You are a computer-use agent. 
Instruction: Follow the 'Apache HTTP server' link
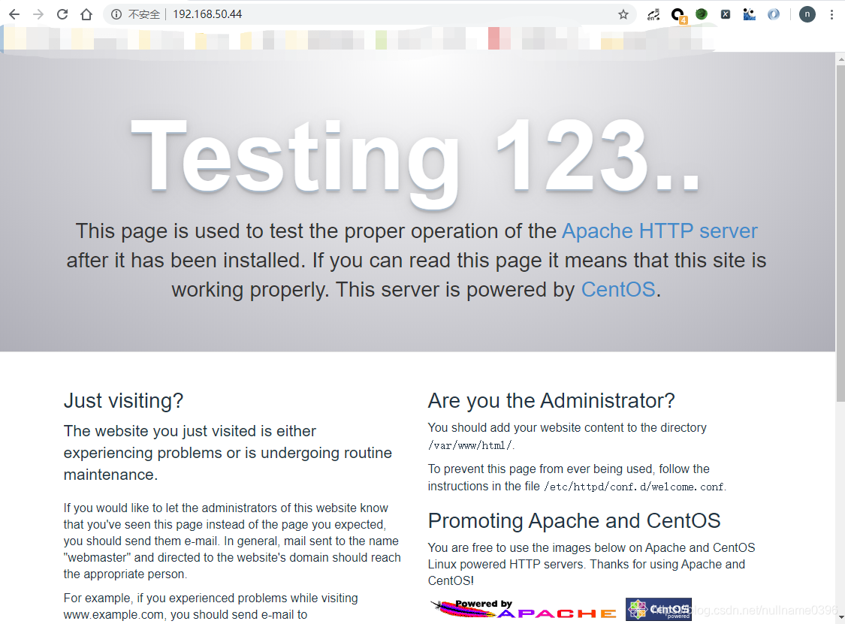[x=659, y=231]
